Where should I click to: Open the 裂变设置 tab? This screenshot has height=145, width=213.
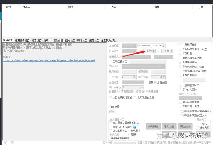[94, 40]
